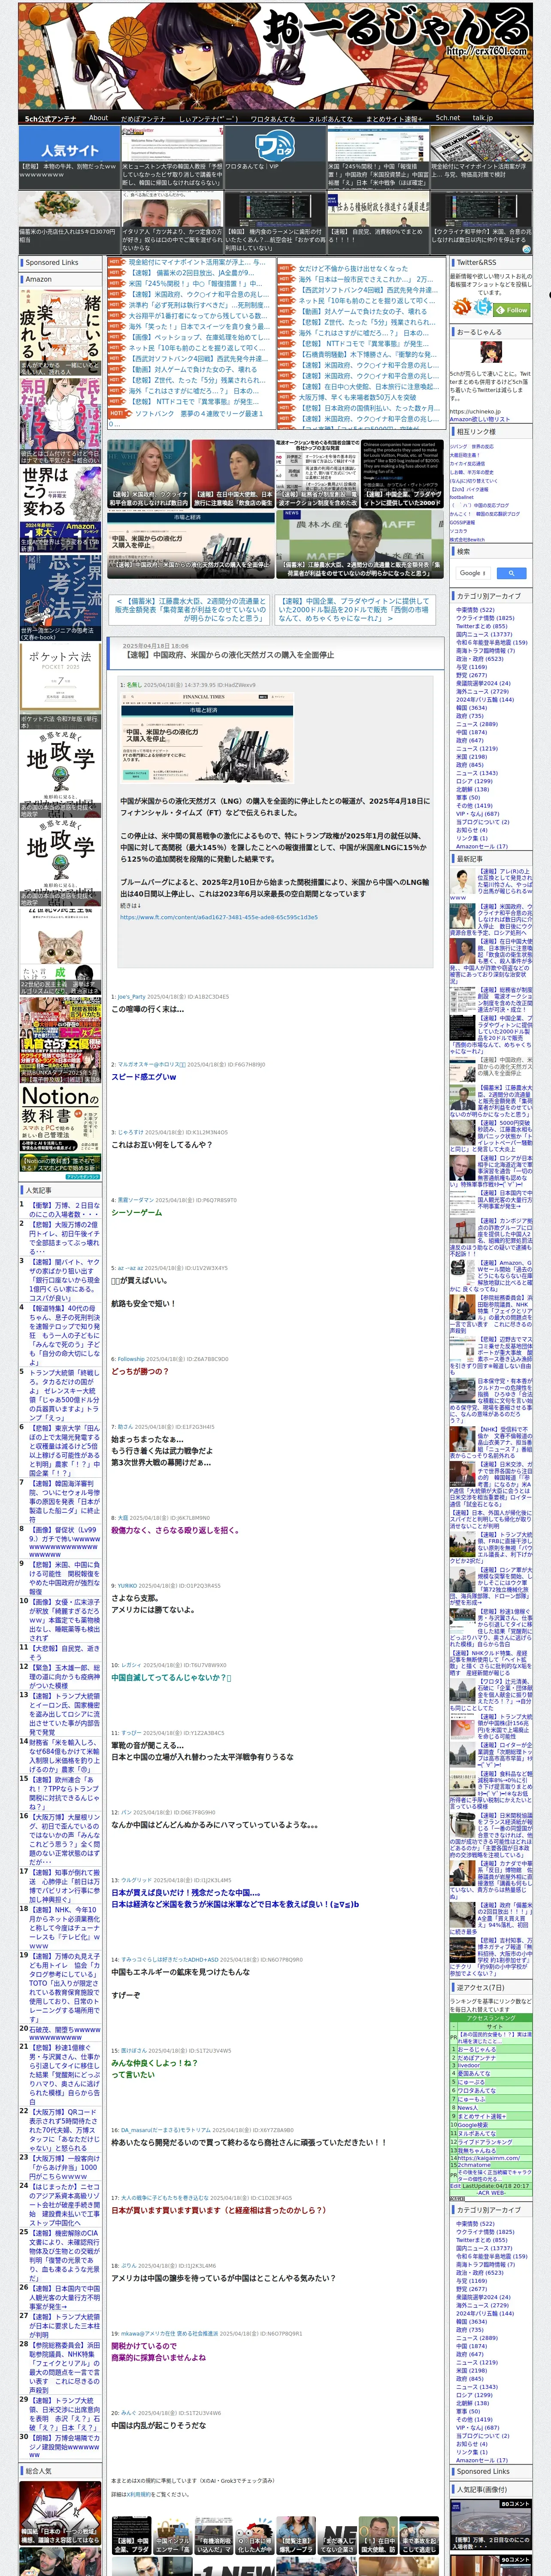The height and width of the screenshot is (2576, 551).
Task: Open the Twitter bird icon
Action: pyautogui.click(x=483, y=306)
